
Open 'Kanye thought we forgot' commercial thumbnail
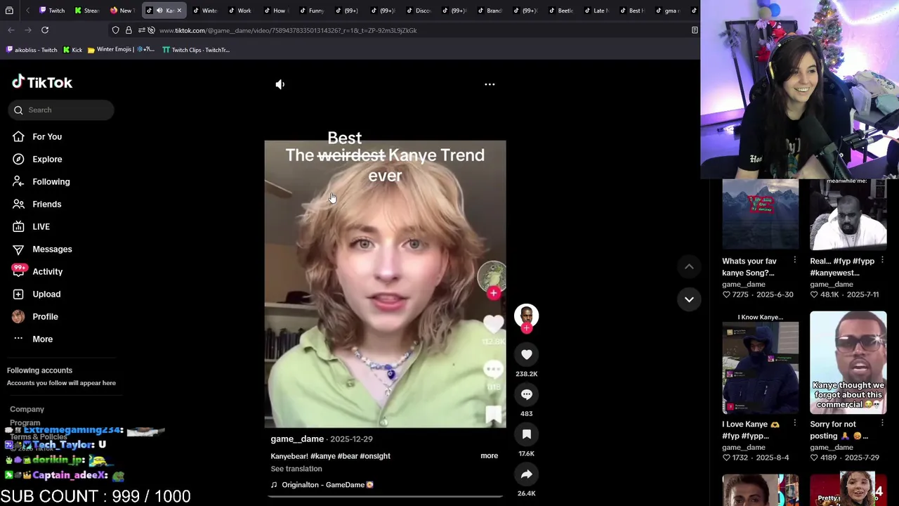[x=848, y=362]
